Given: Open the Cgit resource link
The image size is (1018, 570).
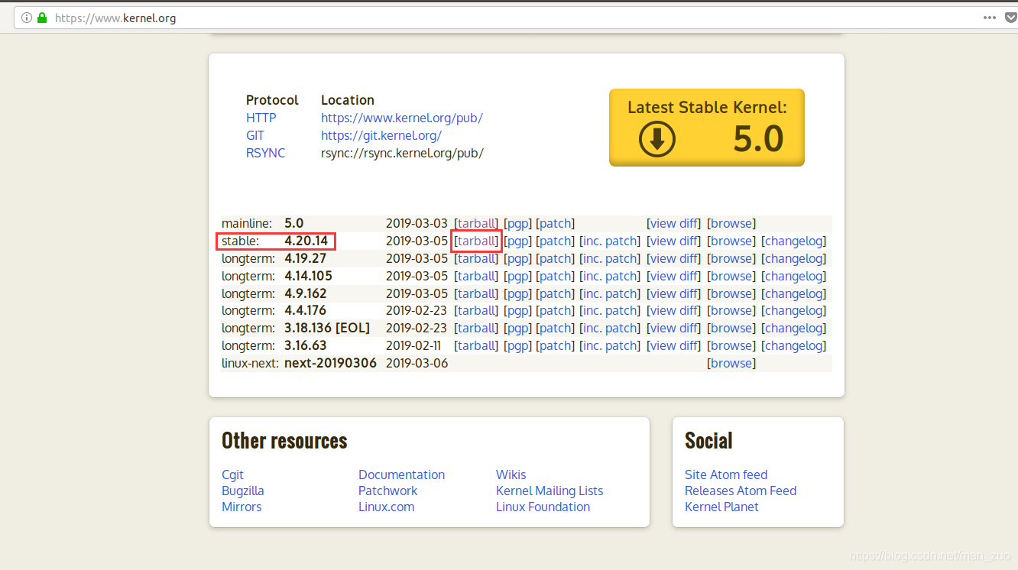Looking at the screenshot, I should coord(232,474).
